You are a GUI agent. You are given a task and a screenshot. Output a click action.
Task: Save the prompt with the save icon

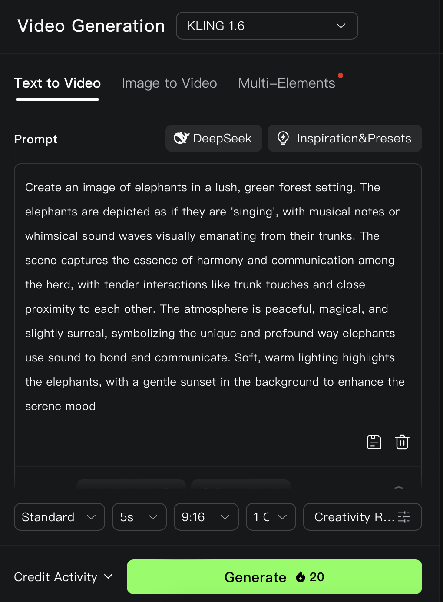[x=374, y=442]
